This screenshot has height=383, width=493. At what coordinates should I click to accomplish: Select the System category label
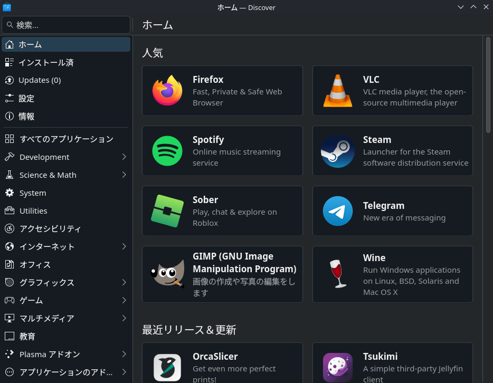[33, 193]
